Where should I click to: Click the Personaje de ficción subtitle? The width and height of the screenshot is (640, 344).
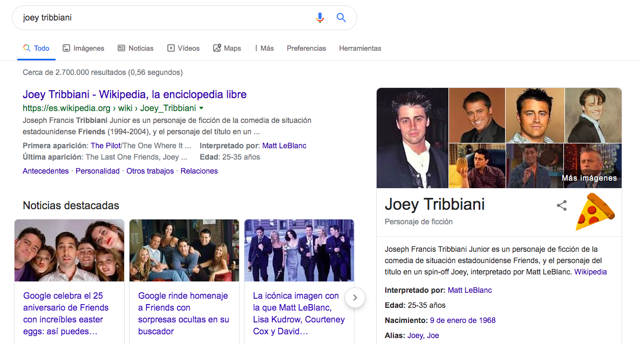(419, 222)
